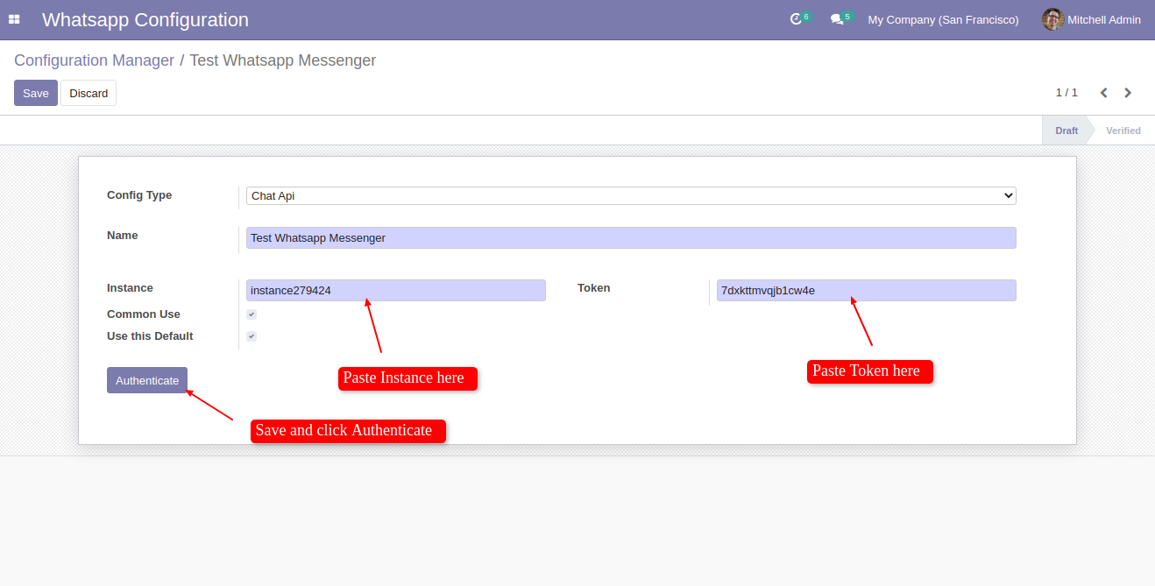Image resolution: width=1155 pixels, height=586 pixels.
Task: Open Configuration Manager breadcrumb link
Action: (94, 60)
